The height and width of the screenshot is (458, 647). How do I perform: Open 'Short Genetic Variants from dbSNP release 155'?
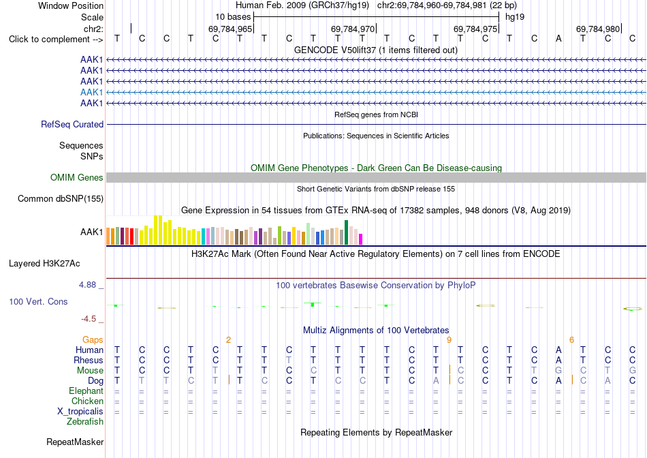tap(376, 189)
